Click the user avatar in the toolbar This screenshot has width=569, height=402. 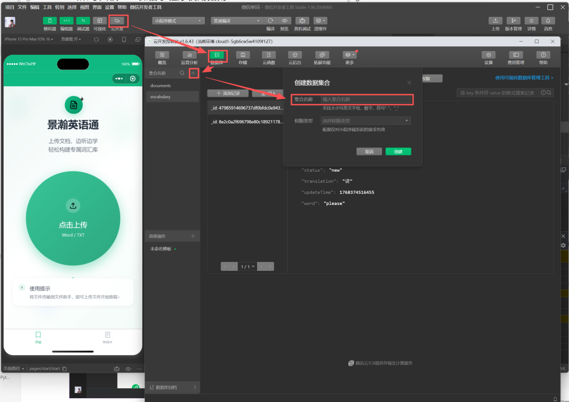[10, 23]
